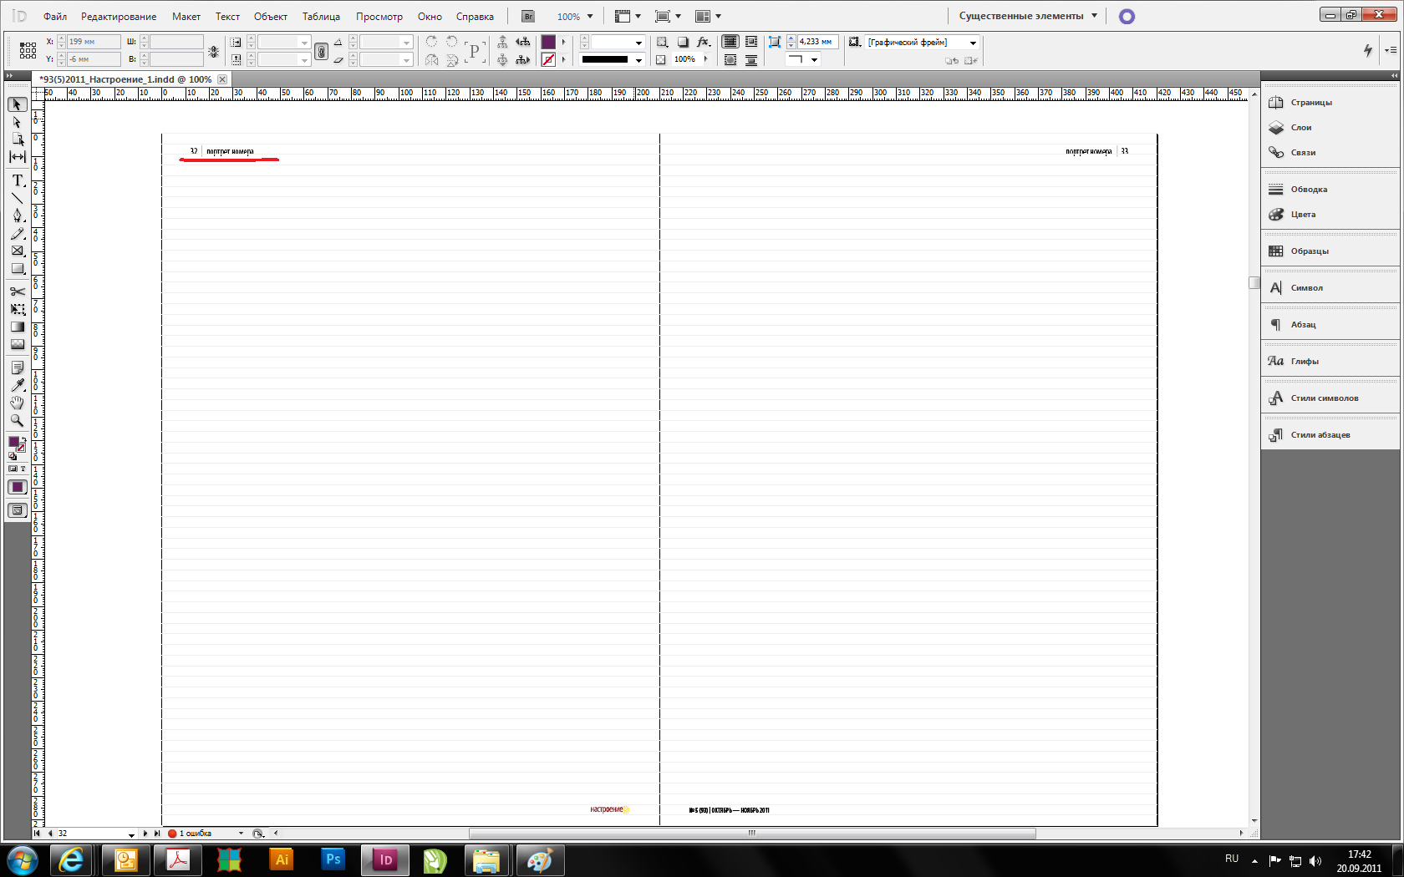
Task: Select the Rectangle tool
Action: point(18,268)
